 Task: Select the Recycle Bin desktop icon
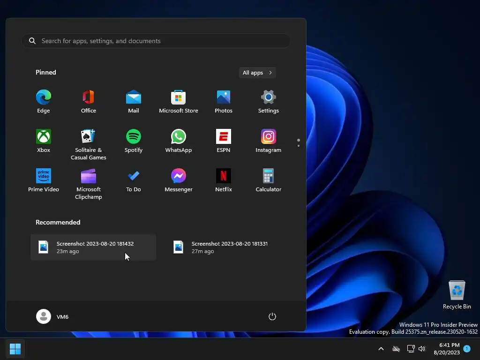click(457, 295)
